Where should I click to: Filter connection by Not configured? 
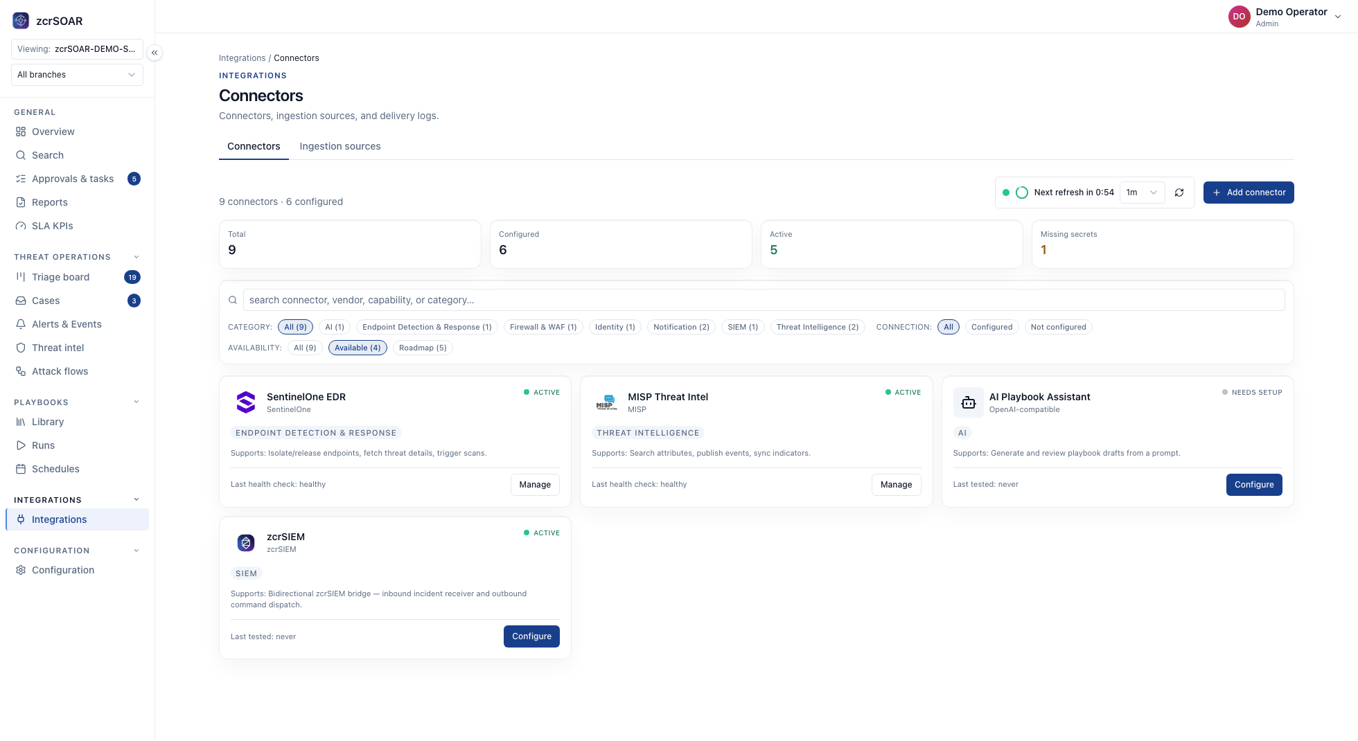[x=1058, y=327]
